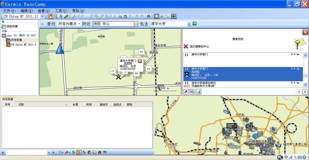Click the Copy icon in toolbar
309x160 pixels.
point(119,16)
